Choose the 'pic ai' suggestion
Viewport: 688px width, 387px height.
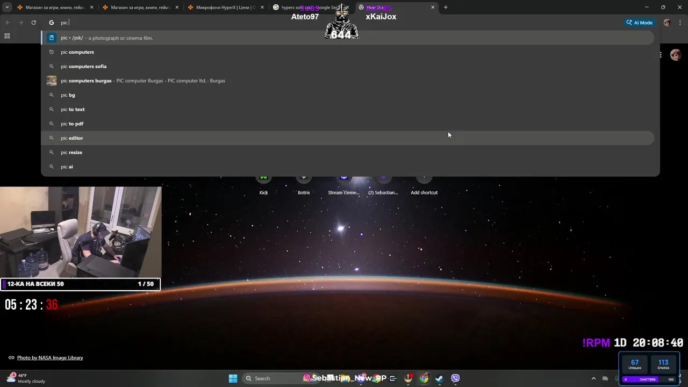point(348,167)
